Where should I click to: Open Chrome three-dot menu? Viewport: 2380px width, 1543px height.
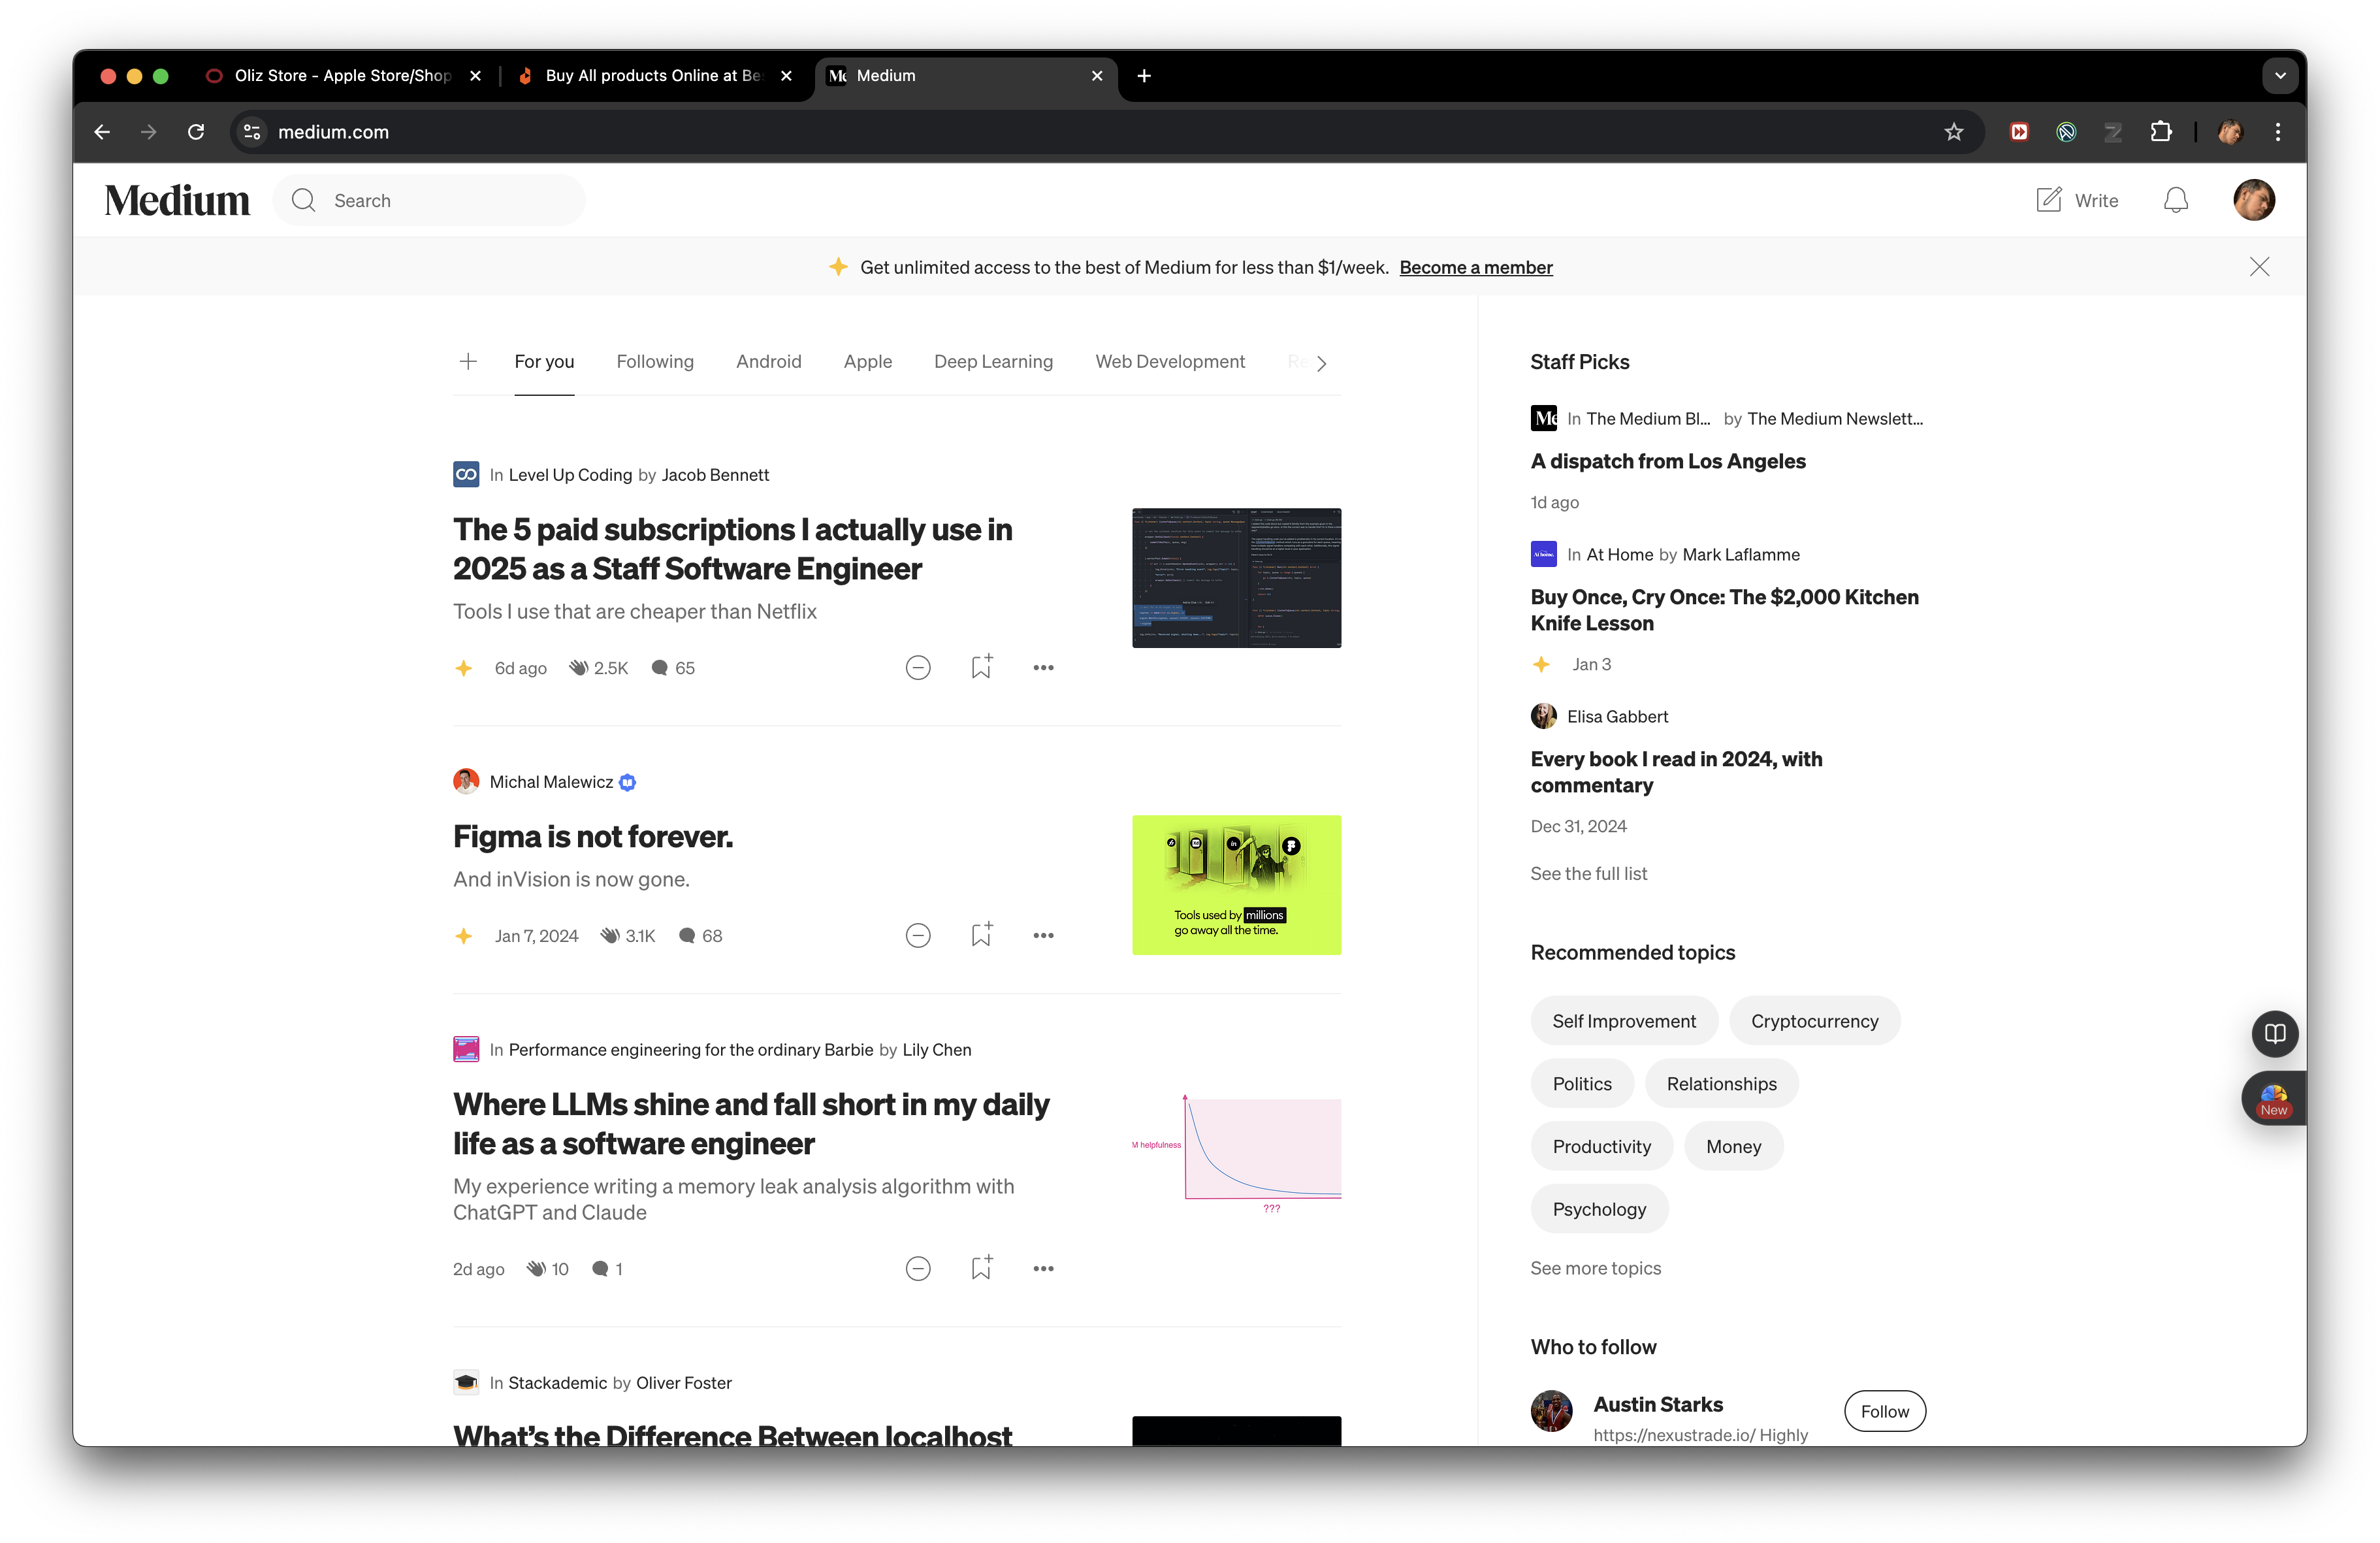point(2278,132)
